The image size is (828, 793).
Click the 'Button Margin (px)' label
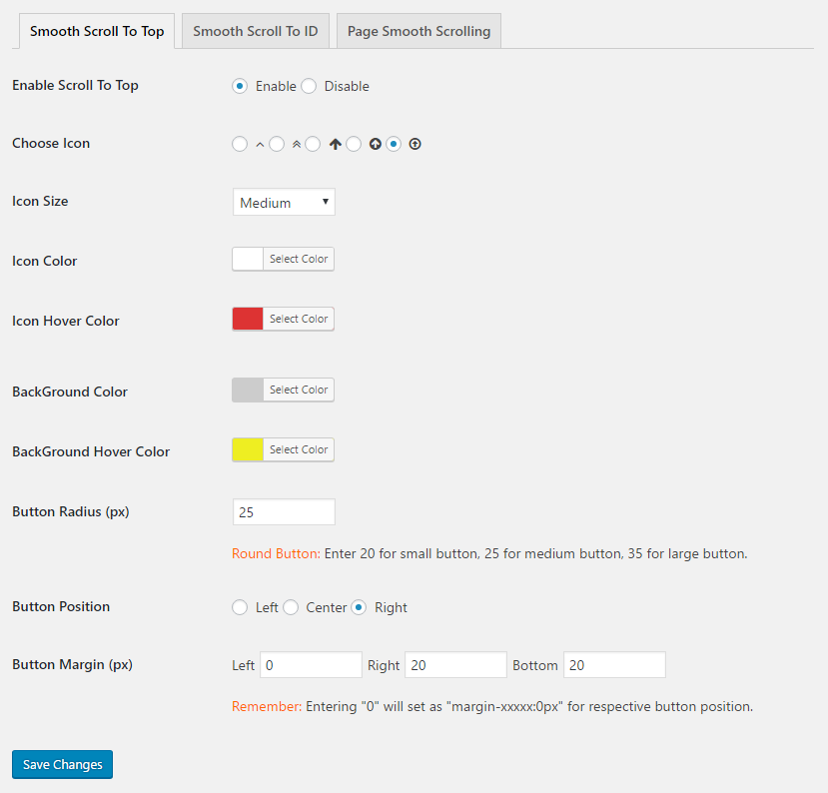pos(72,665)
